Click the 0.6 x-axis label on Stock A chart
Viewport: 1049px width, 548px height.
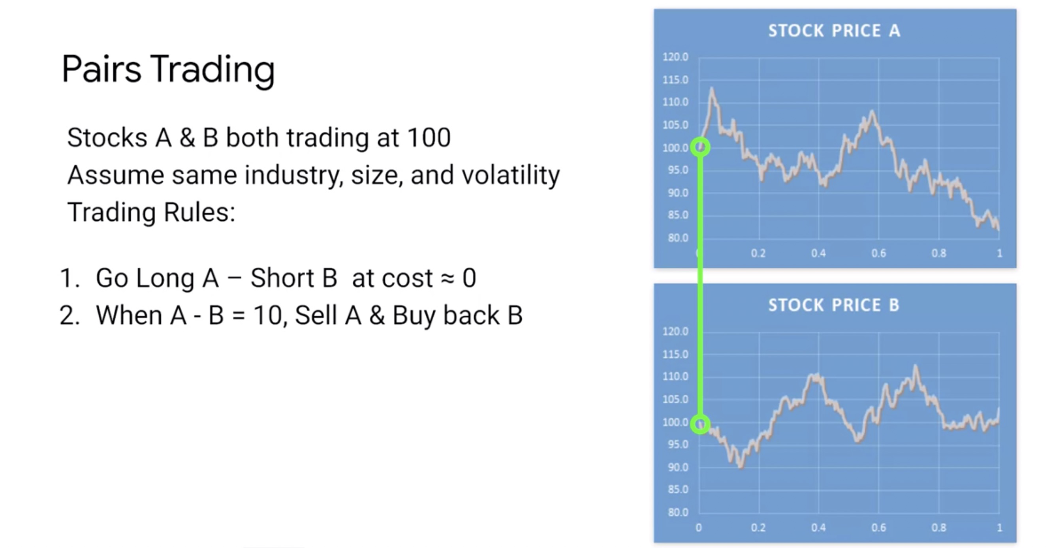(x=878, y=253)
